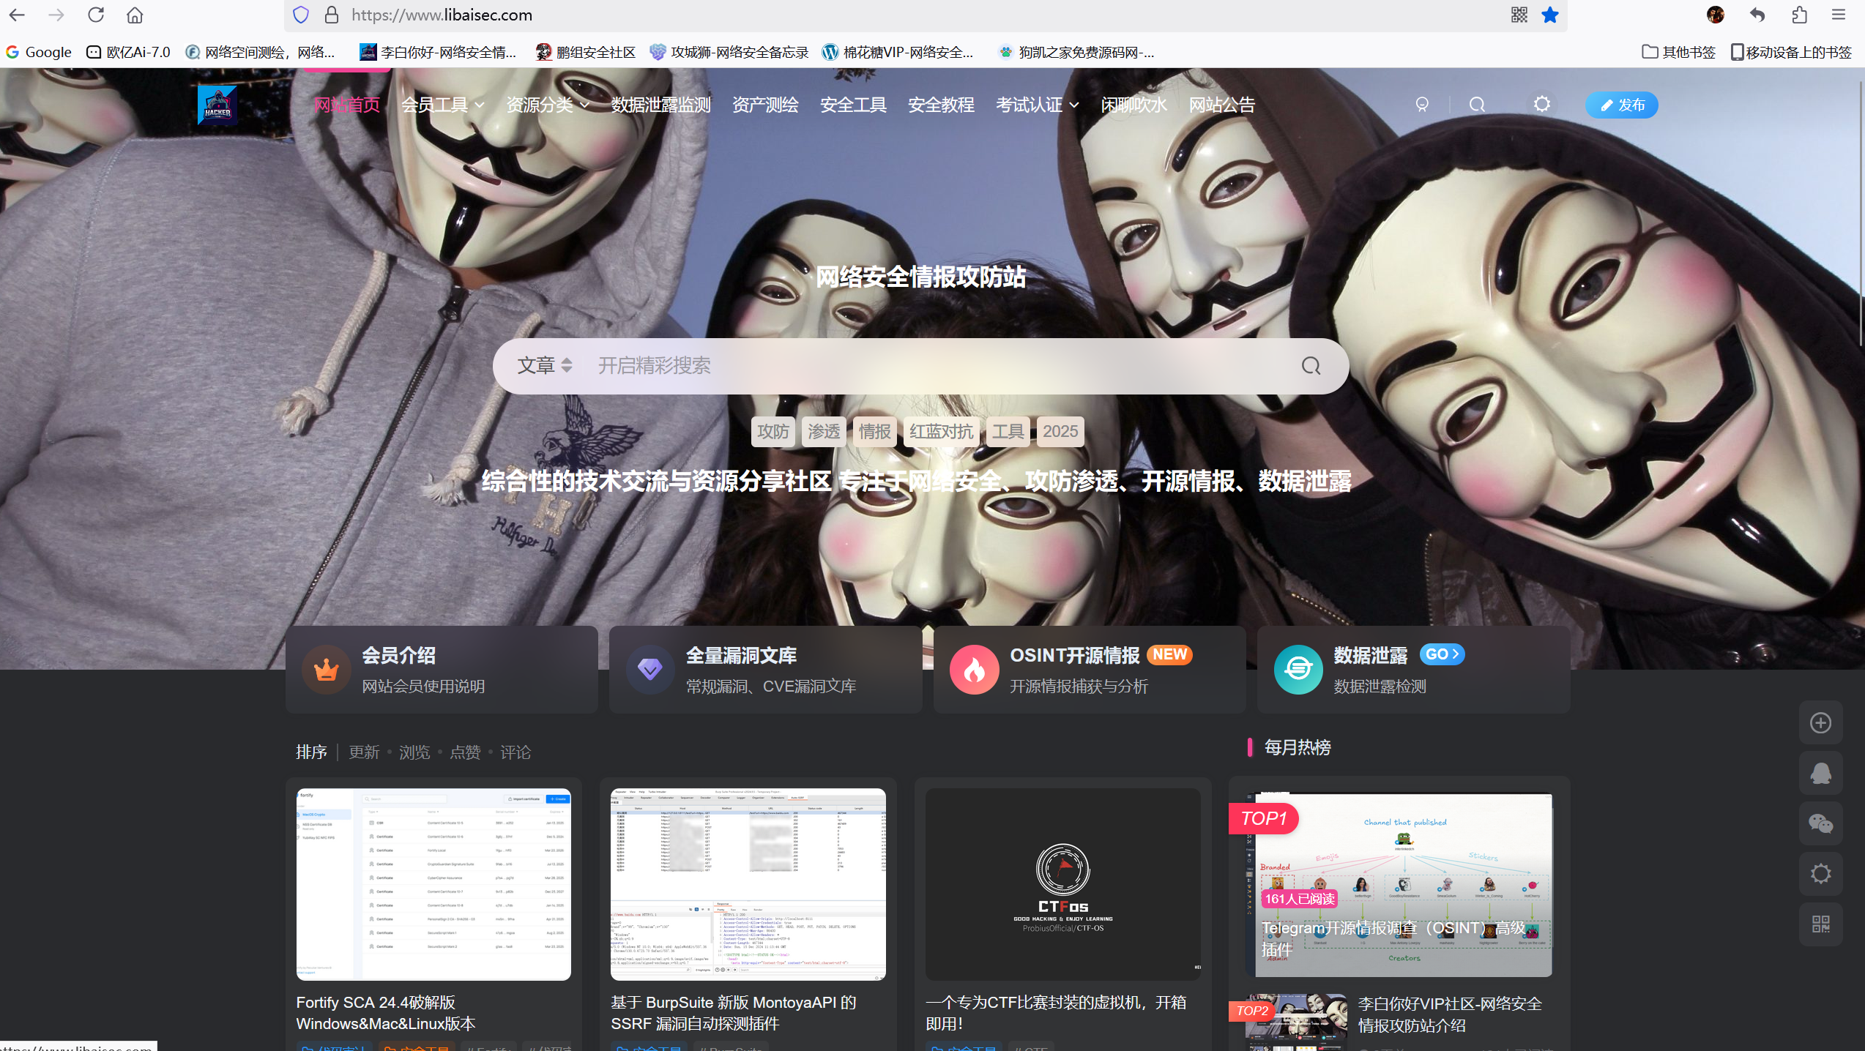Click the plus icon in right sidebar
The image size is (1865, 1051).
coord(1820,723)
